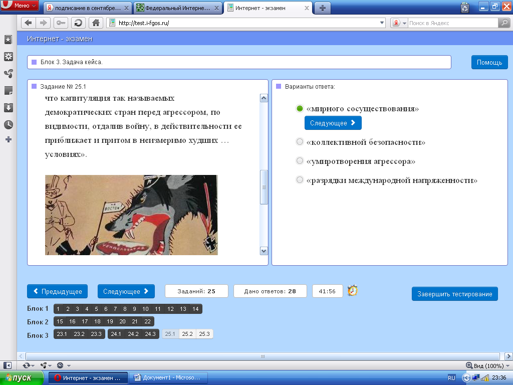
Task: Go to question 23.1
Action: click(x=62, y=334)
